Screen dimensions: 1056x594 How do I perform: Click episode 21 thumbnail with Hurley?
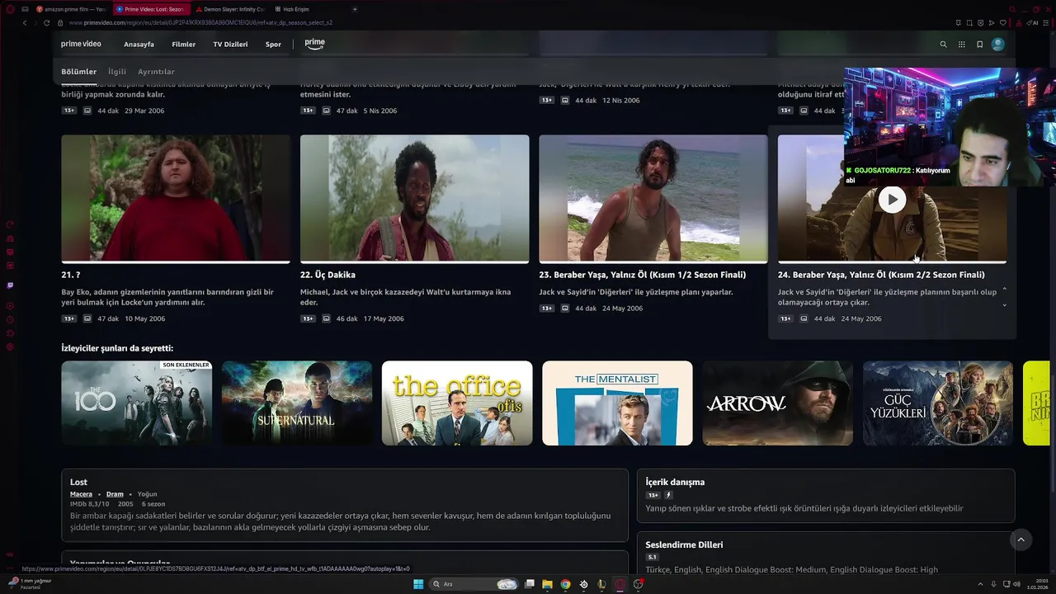point(176,199)
